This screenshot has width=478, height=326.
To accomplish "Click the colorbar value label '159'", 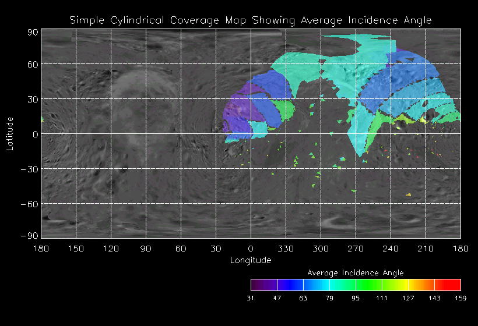I will 461,298.
